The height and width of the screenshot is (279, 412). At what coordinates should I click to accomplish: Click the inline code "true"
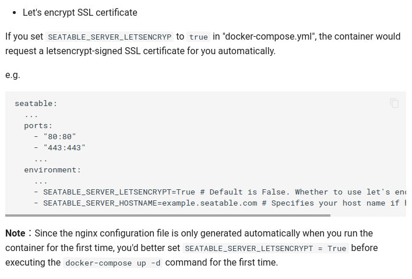pyautogui.click(x=198, y=37)
